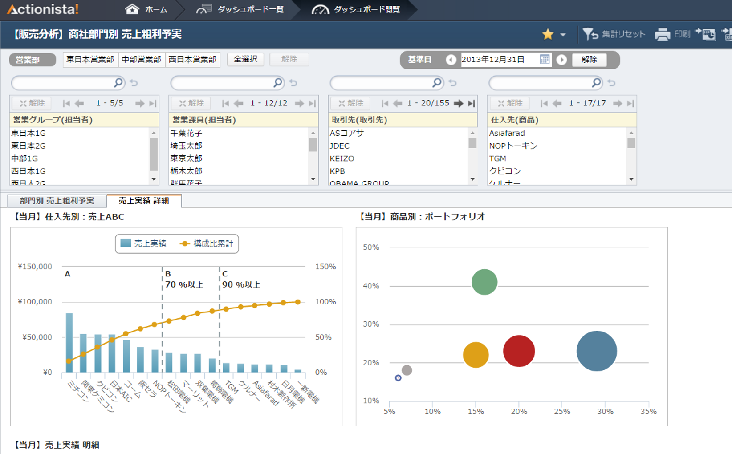732x454 pixels.
Task: Open the dashboard list breadcrumb
Action: 240,9
